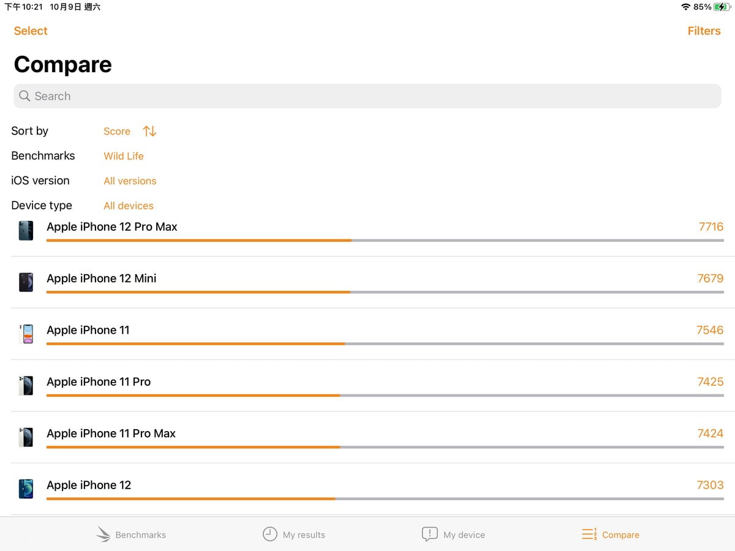Click the score value 7425
Viewport: 735px width, 551px height.
coord(710,381)
